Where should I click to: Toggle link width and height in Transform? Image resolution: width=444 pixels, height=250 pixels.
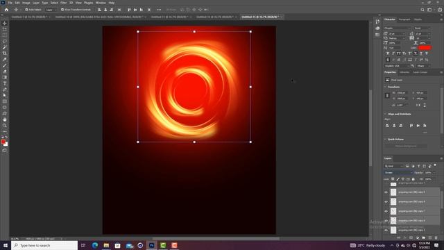pyautogui.click(x=387, y=96)
